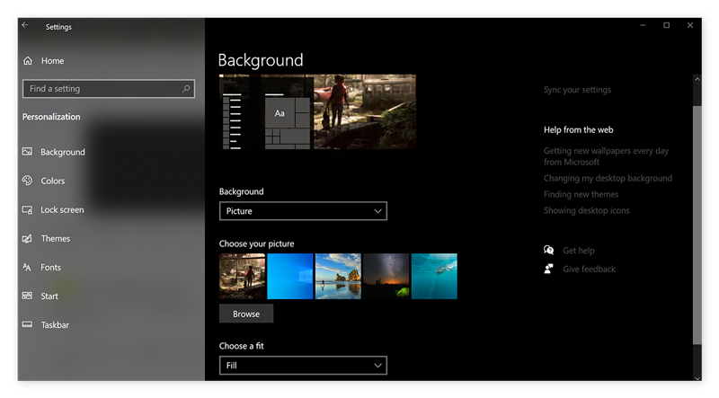This screenshot has width=719, height=398.
Task: Select the Fonts icon in sidebar
Action: (28, 267)
